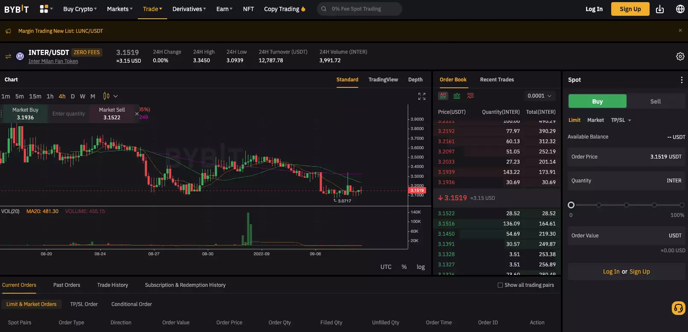Image resolution: width=688 pixels, height=332 pixels.
Task: Select the Conditional Order sub-tab
Action: coord(131,304)
